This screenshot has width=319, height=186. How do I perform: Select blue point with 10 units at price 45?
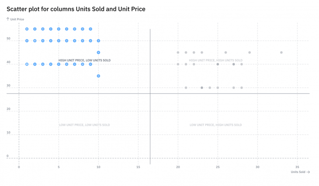(x=98, y=53)
